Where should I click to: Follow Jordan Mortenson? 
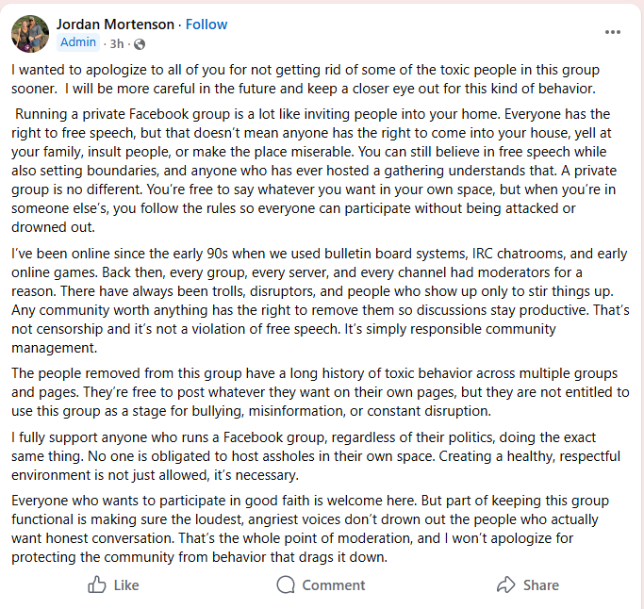(206, 24)
